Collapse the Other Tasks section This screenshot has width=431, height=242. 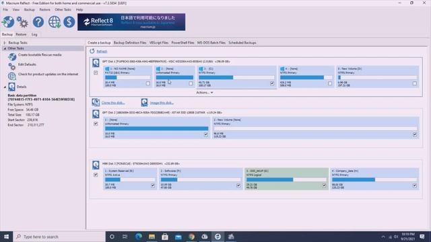point(5,48)
